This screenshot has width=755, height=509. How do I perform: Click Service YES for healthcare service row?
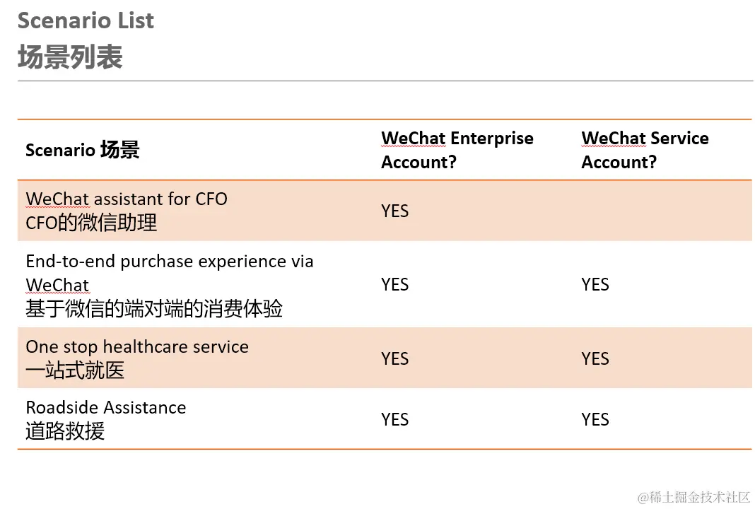595,358
